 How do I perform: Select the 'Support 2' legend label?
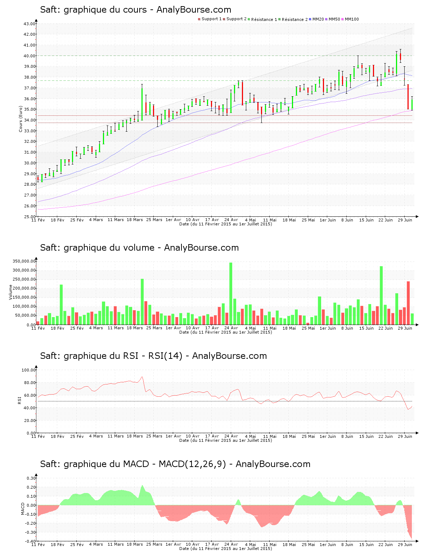click(236, 19)
